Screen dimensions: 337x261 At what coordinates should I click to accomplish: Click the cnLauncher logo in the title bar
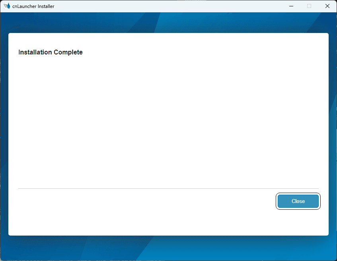point(7,6)
